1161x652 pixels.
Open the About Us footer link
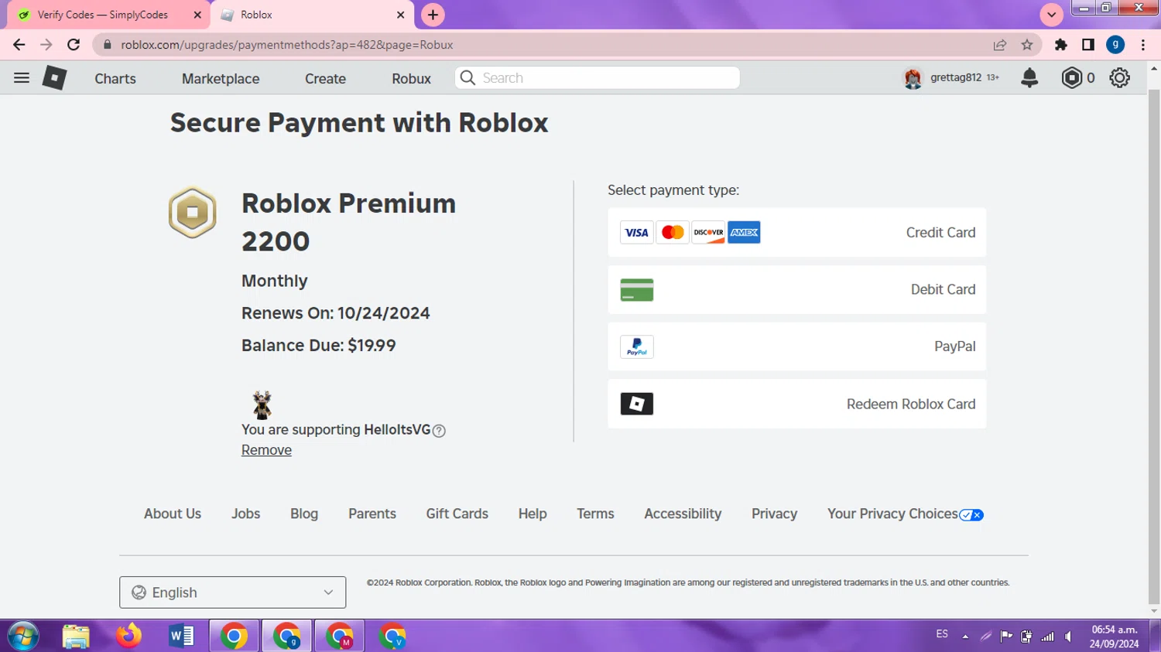click(173, 514)
